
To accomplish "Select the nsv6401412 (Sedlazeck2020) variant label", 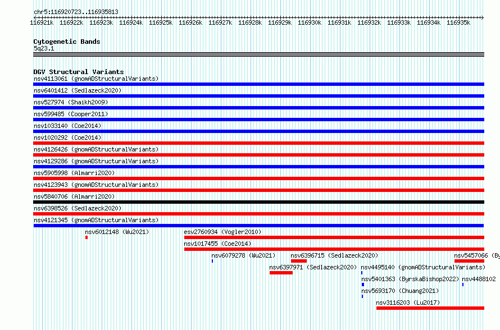I will [x=78, y=90].
